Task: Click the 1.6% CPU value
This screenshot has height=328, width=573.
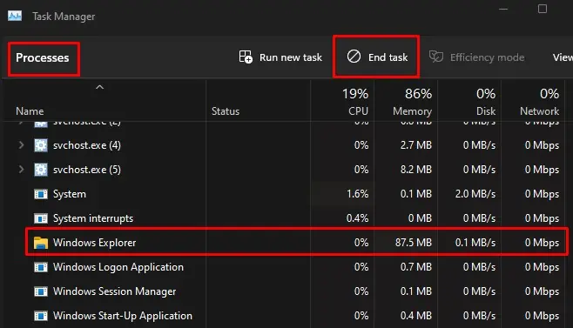Action: pos(357,194)
